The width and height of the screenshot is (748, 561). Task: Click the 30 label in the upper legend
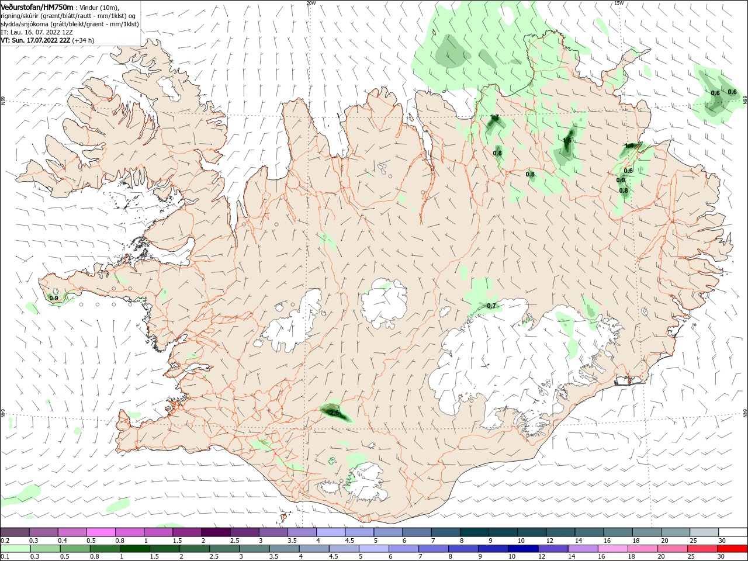[722, 541]
